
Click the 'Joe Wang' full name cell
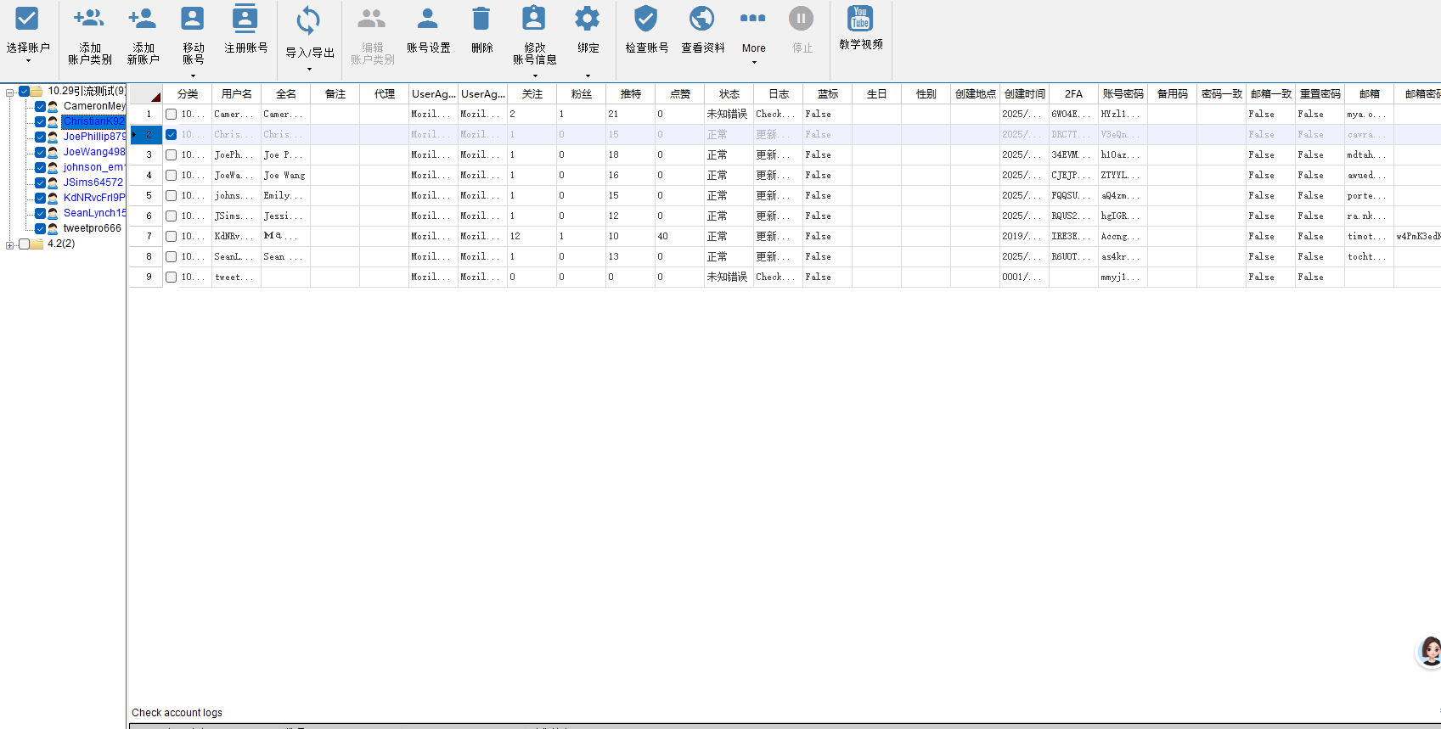(285, 175)
